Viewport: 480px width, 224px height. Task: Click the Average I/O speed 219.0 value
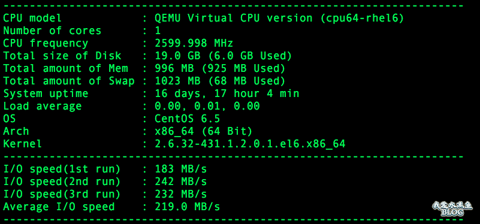188,207
